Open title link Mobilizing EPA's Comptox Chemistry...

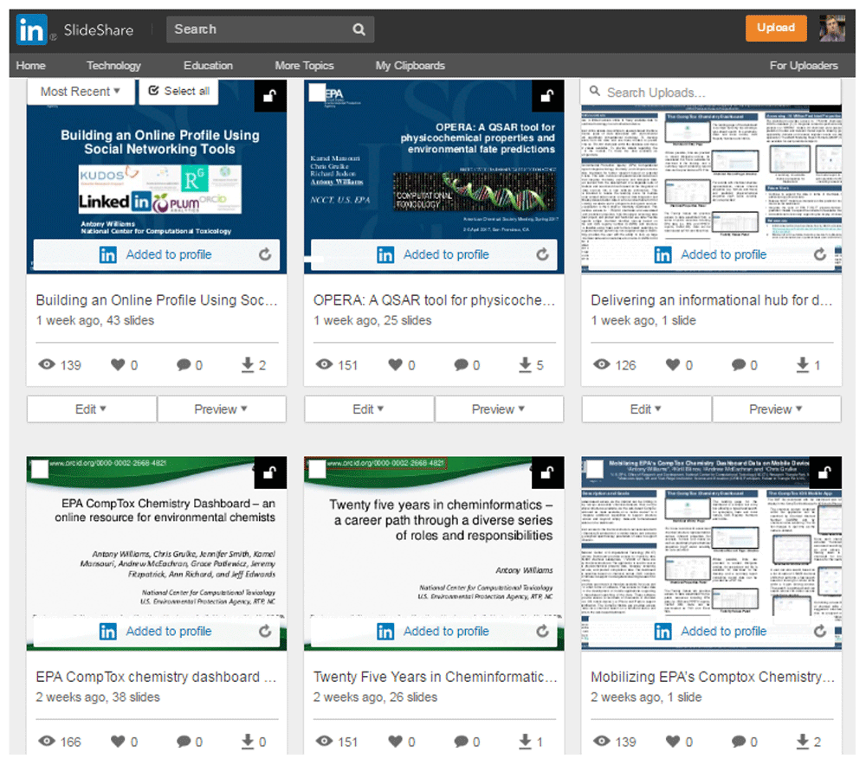tap(713, 677)
